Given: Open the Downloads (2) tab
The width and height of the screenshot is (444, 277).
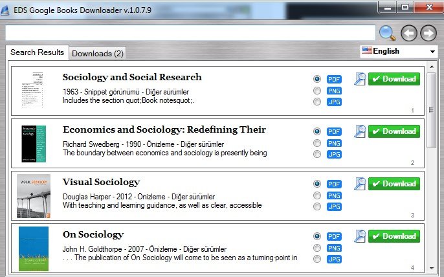Looking at the screenshot, I should pos(97,54).
